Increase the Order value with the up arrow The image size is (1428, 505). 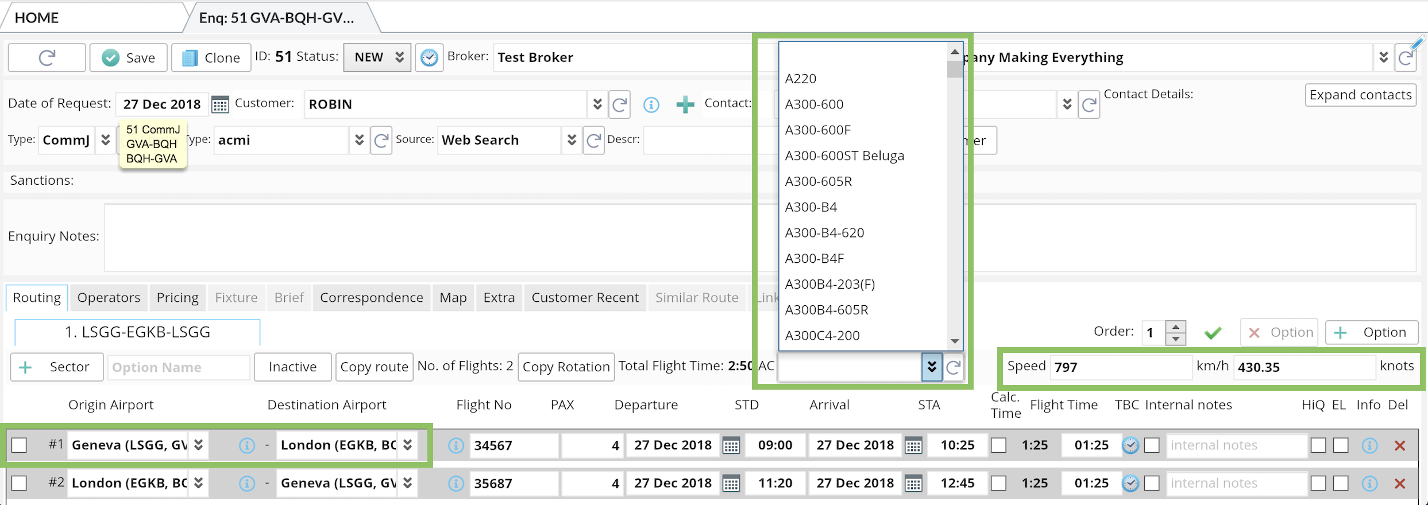point(1176,327)
